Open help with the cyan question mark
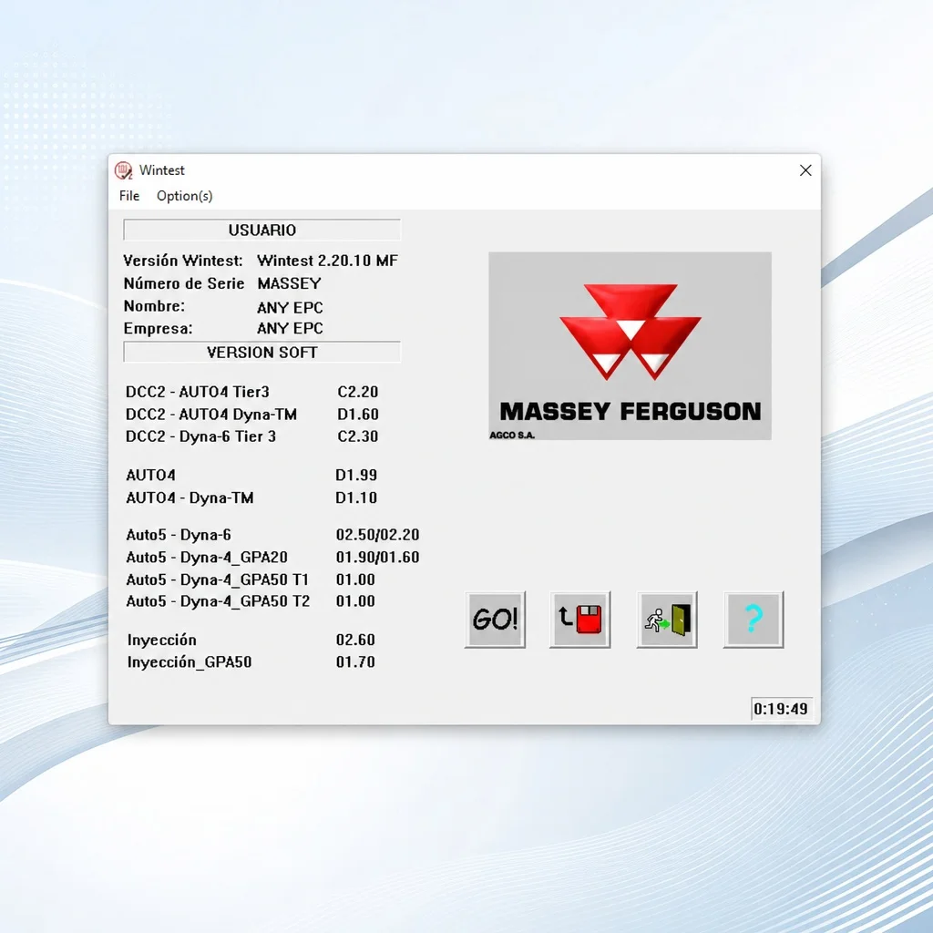The width and height of the screenshot is (933, 933). (754, 619)
